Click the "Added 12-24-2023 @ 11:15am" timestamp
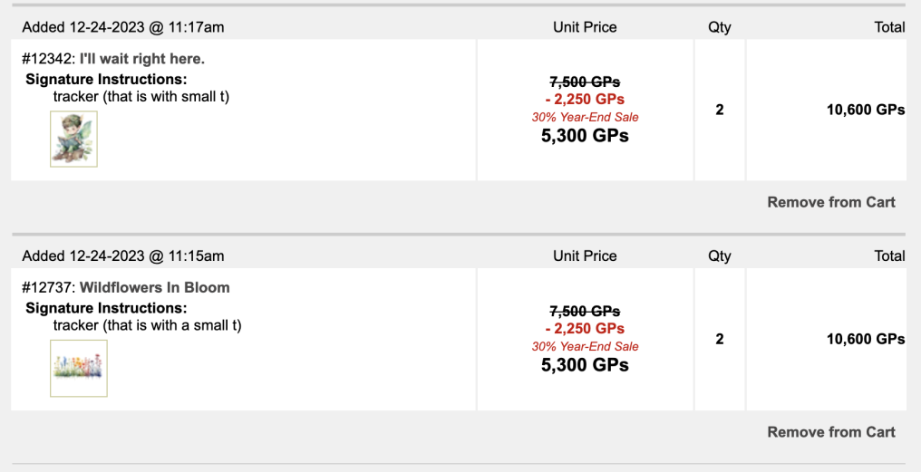 click(123, 256)
